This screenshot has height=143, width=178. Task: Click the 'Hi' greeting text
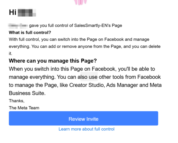[x=13, y=12]
